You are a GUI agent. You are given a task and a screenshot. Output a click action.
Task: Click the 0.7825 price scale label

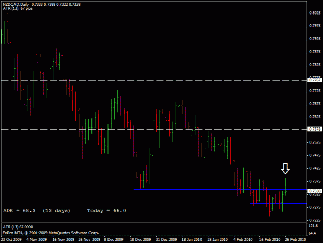[315, 65]
